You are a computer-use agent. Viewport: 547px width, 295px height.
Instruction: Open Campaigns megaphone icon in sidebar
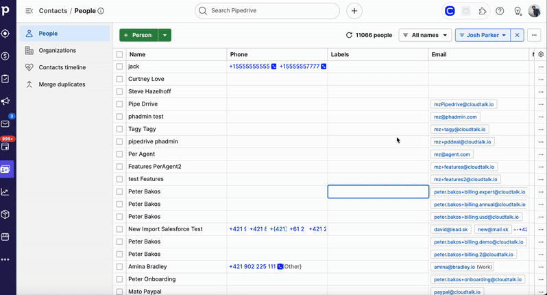pos(5,102)
